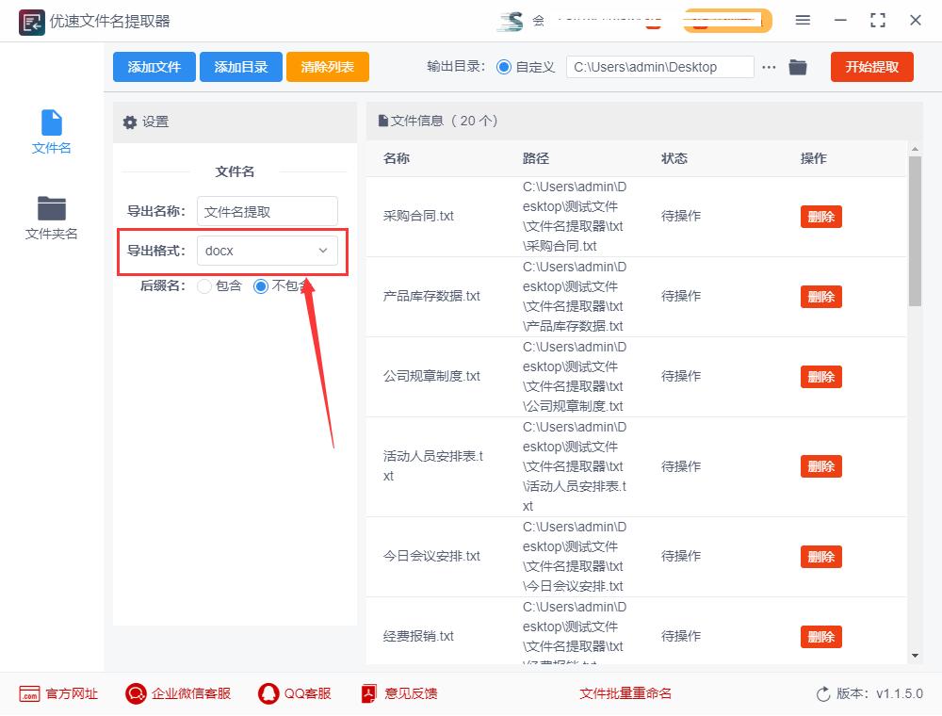This screenshot has width=942, height=716.
Task: Click inside the 导出名称 name input field
Action: (x=267, y=210)
